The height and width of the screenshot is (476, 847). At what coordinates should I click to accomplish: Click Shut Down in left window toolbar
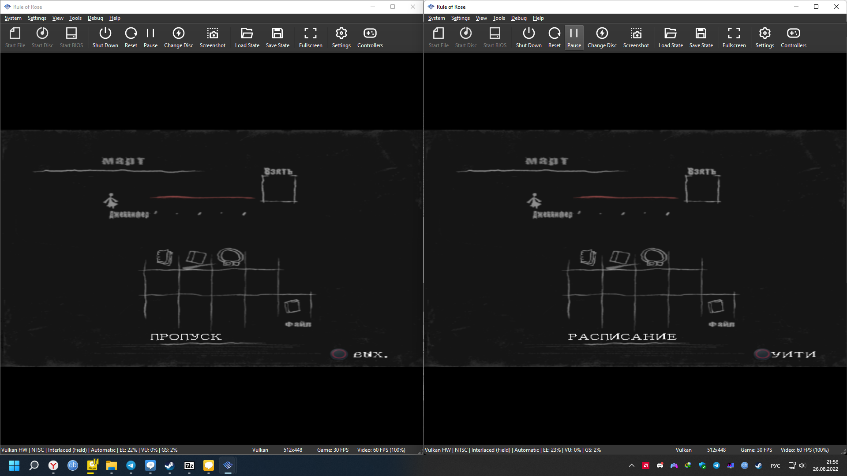pyautogui.click(x=105, y=37)
